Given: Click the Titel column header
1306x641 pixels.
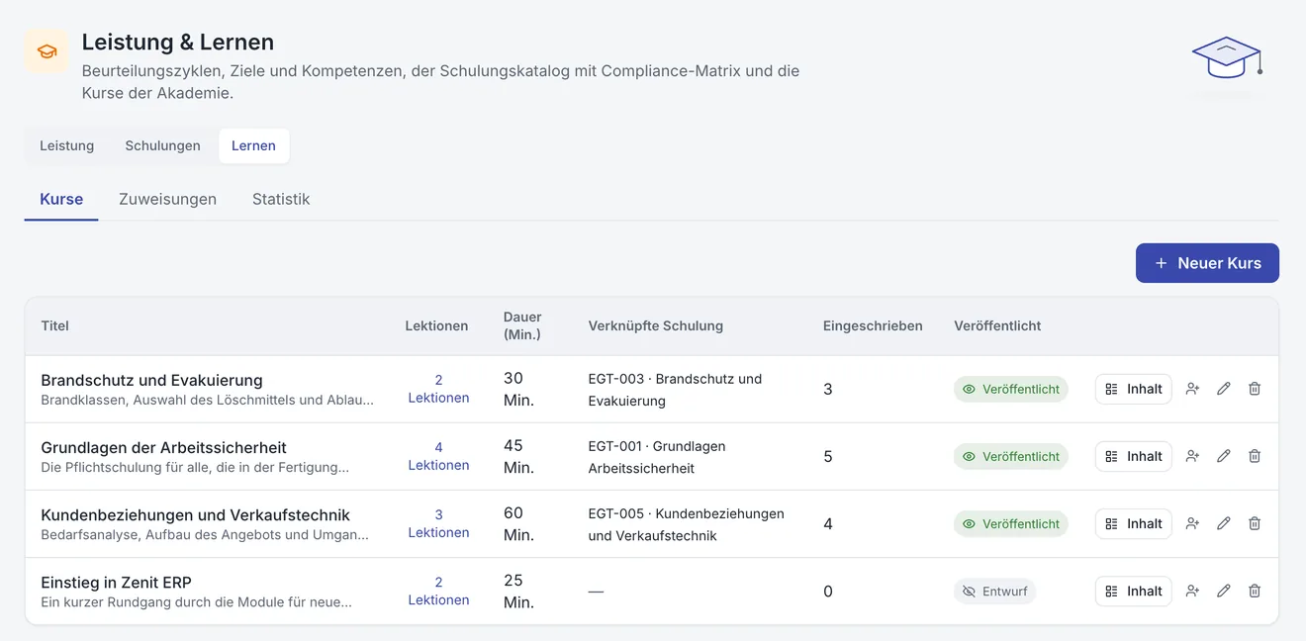Looking at the screenshot, I should pyautogui.click(x=55, y=325).
